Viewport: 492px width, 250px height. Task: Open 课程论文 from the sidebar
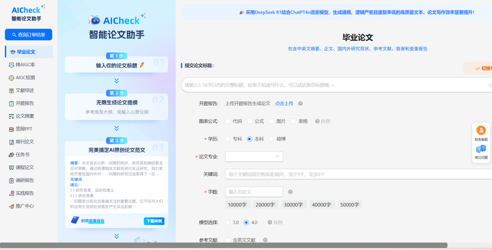[21, 167]
